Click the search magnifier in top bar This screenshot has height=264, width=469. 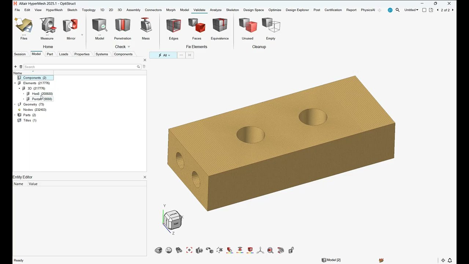point(398,10)
